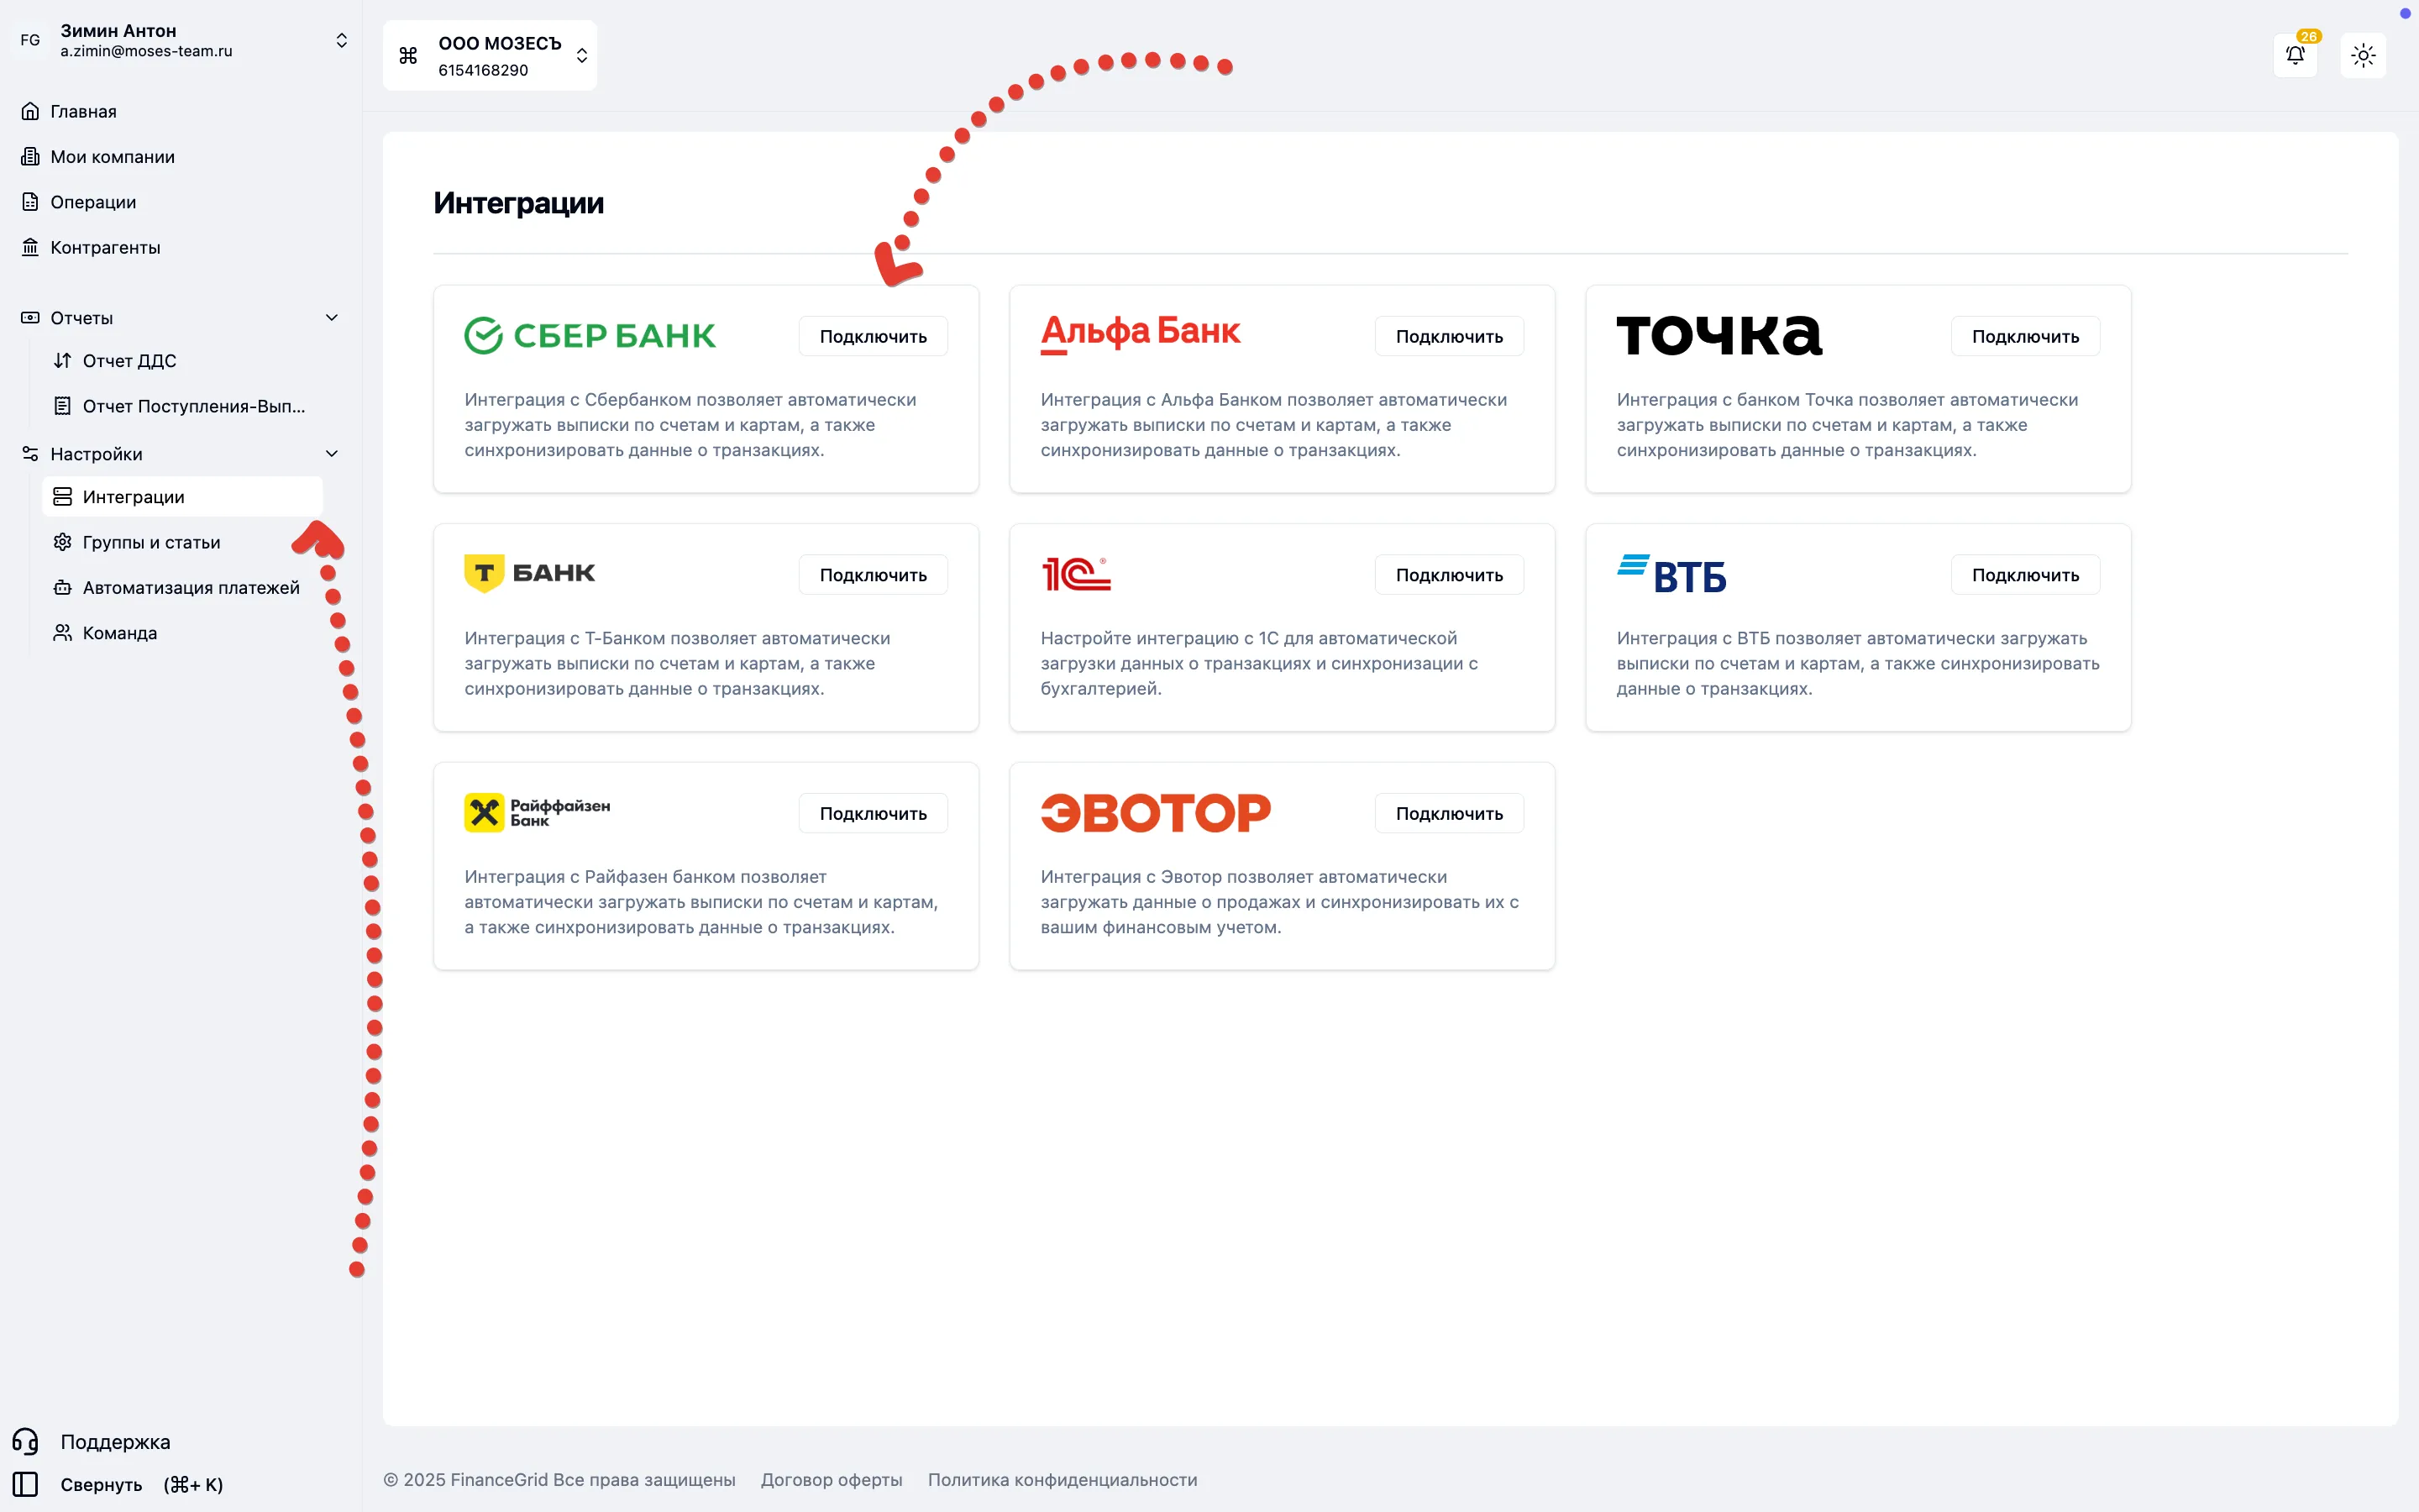The width and height of the screenshot is (2419, 1512).
Task: Click the Настройки section label
Action: (96, 454)
